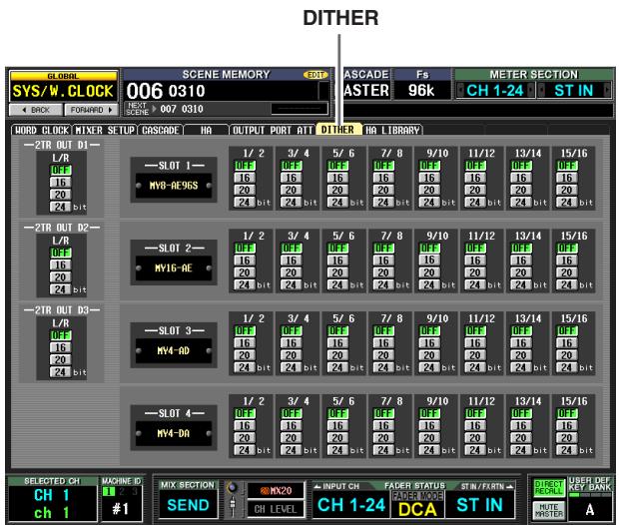This screenshot has width=619, height=525.
Task: Select 20 for SLOT 3 channels 3/4
Action: [x=291, y=355]
